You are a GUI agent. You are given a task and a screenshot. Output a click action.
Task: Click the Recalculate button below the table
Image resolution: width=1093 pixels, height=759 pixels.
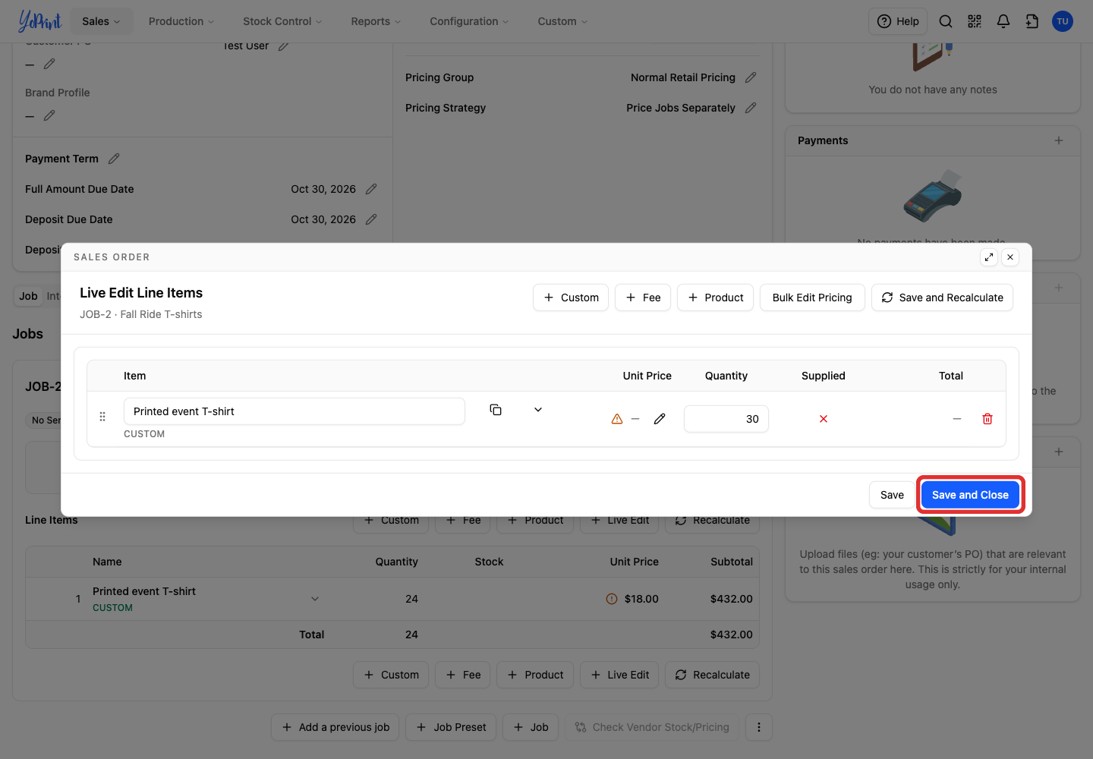pos(712,675)
